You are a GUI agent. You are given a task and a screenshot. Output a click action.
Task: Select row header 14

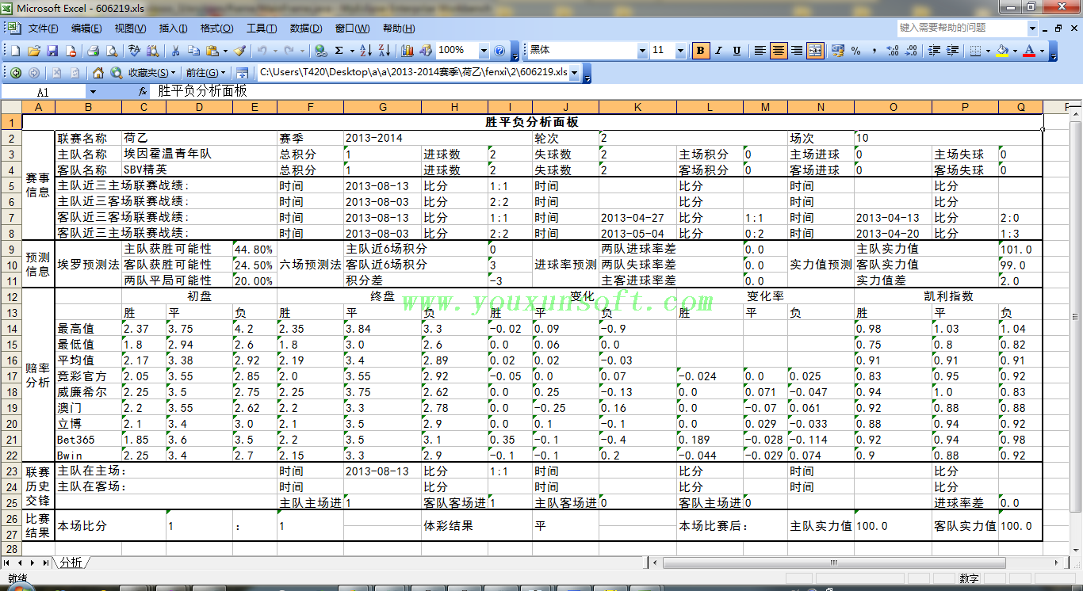point(12,329)
